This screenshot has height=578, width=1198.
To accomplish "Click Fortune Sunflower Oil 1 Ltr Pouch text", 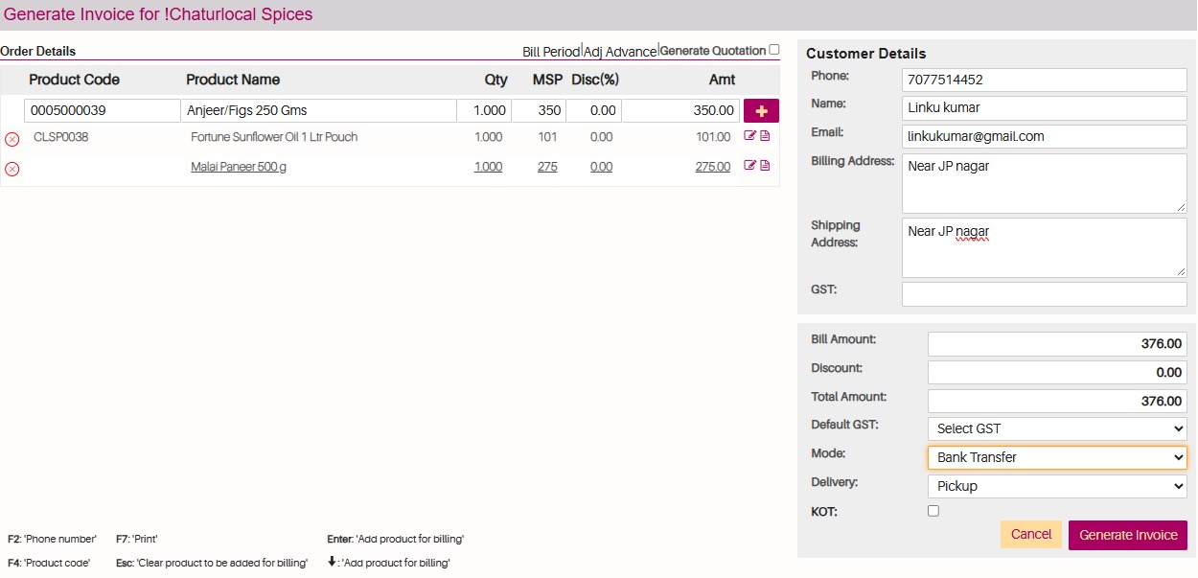I will 274,137.
